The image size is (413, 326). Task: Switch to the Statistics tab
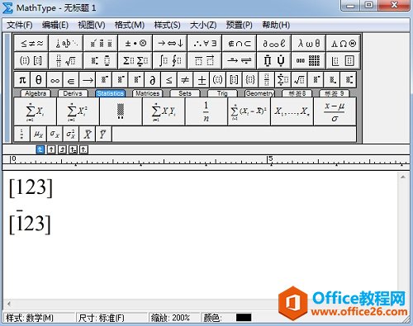tap(110, 93)
